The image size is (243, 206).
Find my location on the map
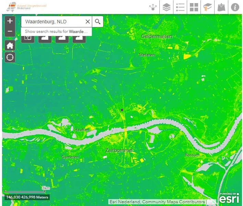click(10, 57)
